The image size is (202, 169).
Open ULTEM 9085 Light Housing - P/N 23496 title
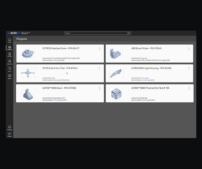click(151, 68)
